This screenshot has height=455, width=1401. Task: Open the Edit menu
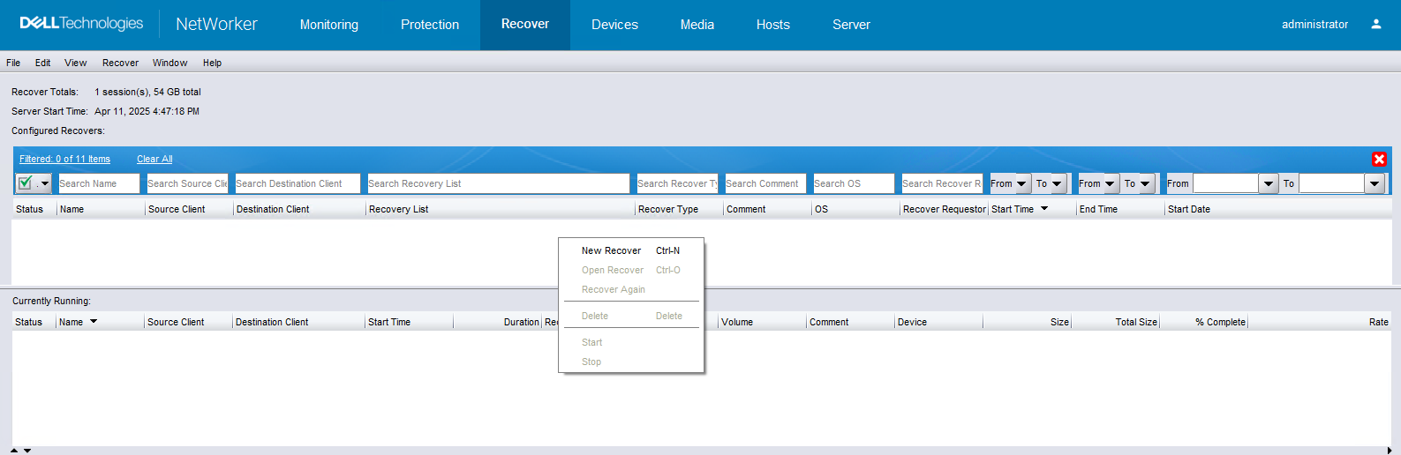[x=42, y=63]
